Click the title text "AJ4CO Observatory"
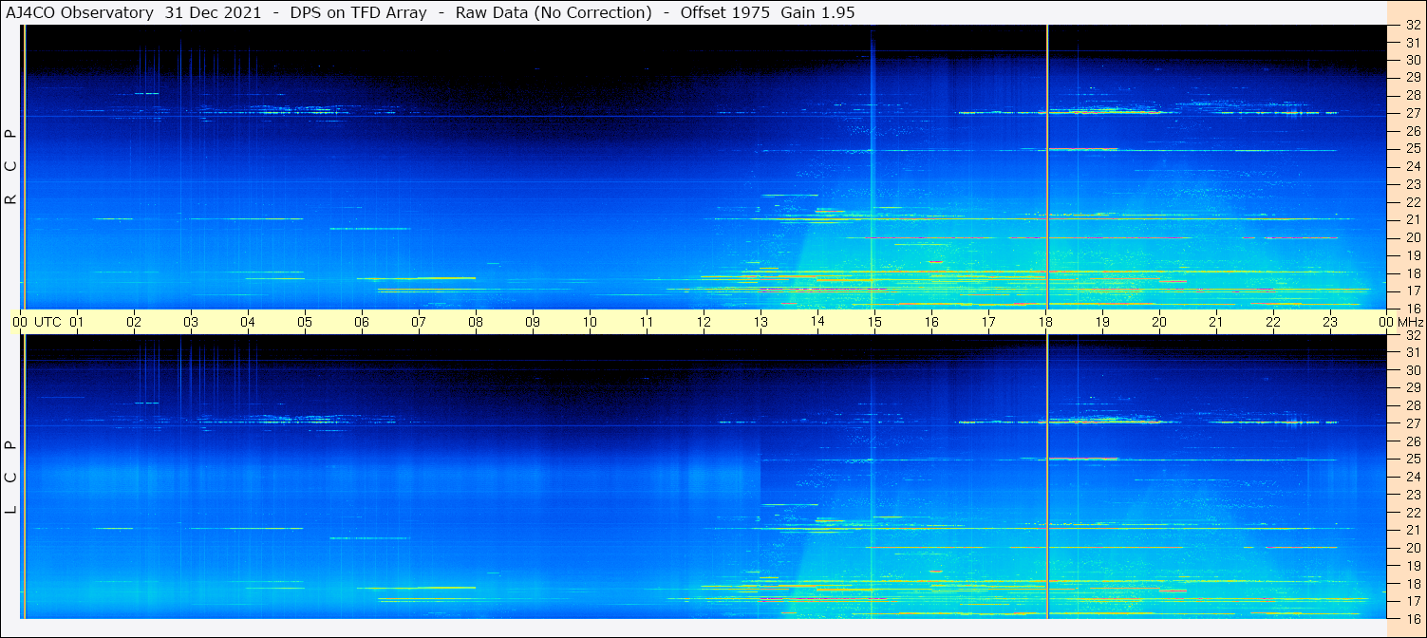The width and height of the screenshot is (1427, 638). coord(78,12)
